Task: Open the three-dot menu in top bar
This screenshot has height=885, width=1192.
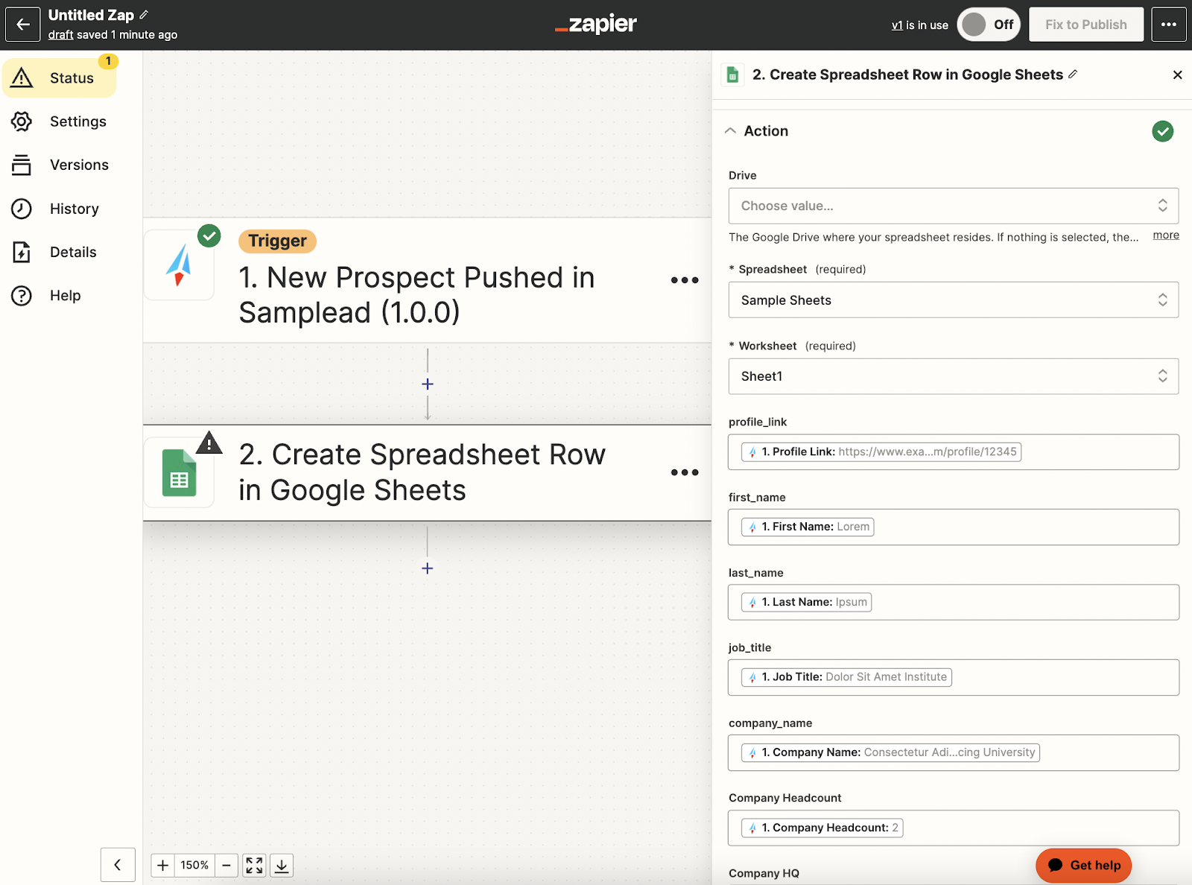Action: [1168, 25]
